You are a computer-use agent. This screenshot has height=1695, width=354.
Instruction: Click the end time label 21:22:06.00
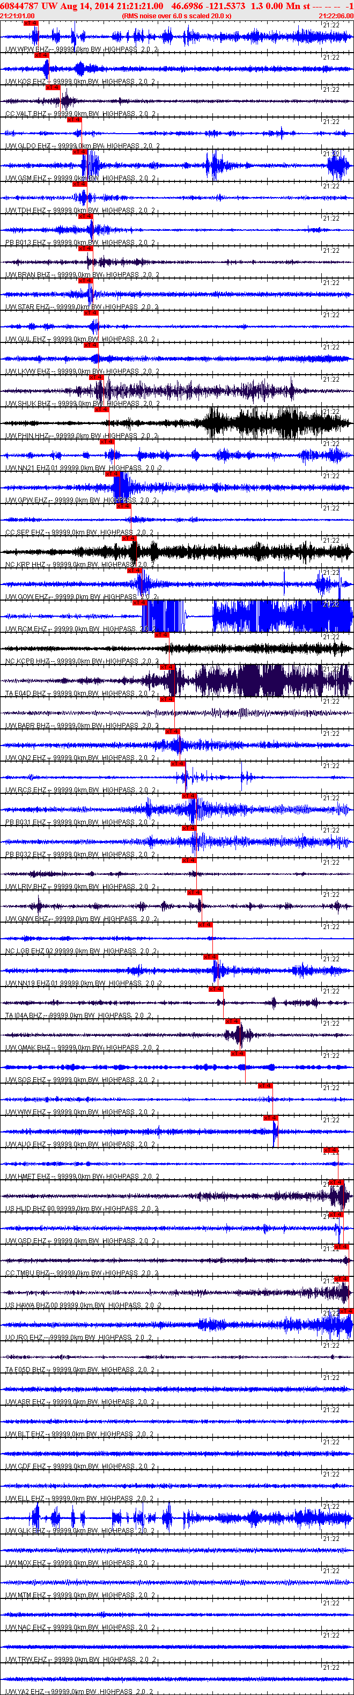(x=336, y=16)
